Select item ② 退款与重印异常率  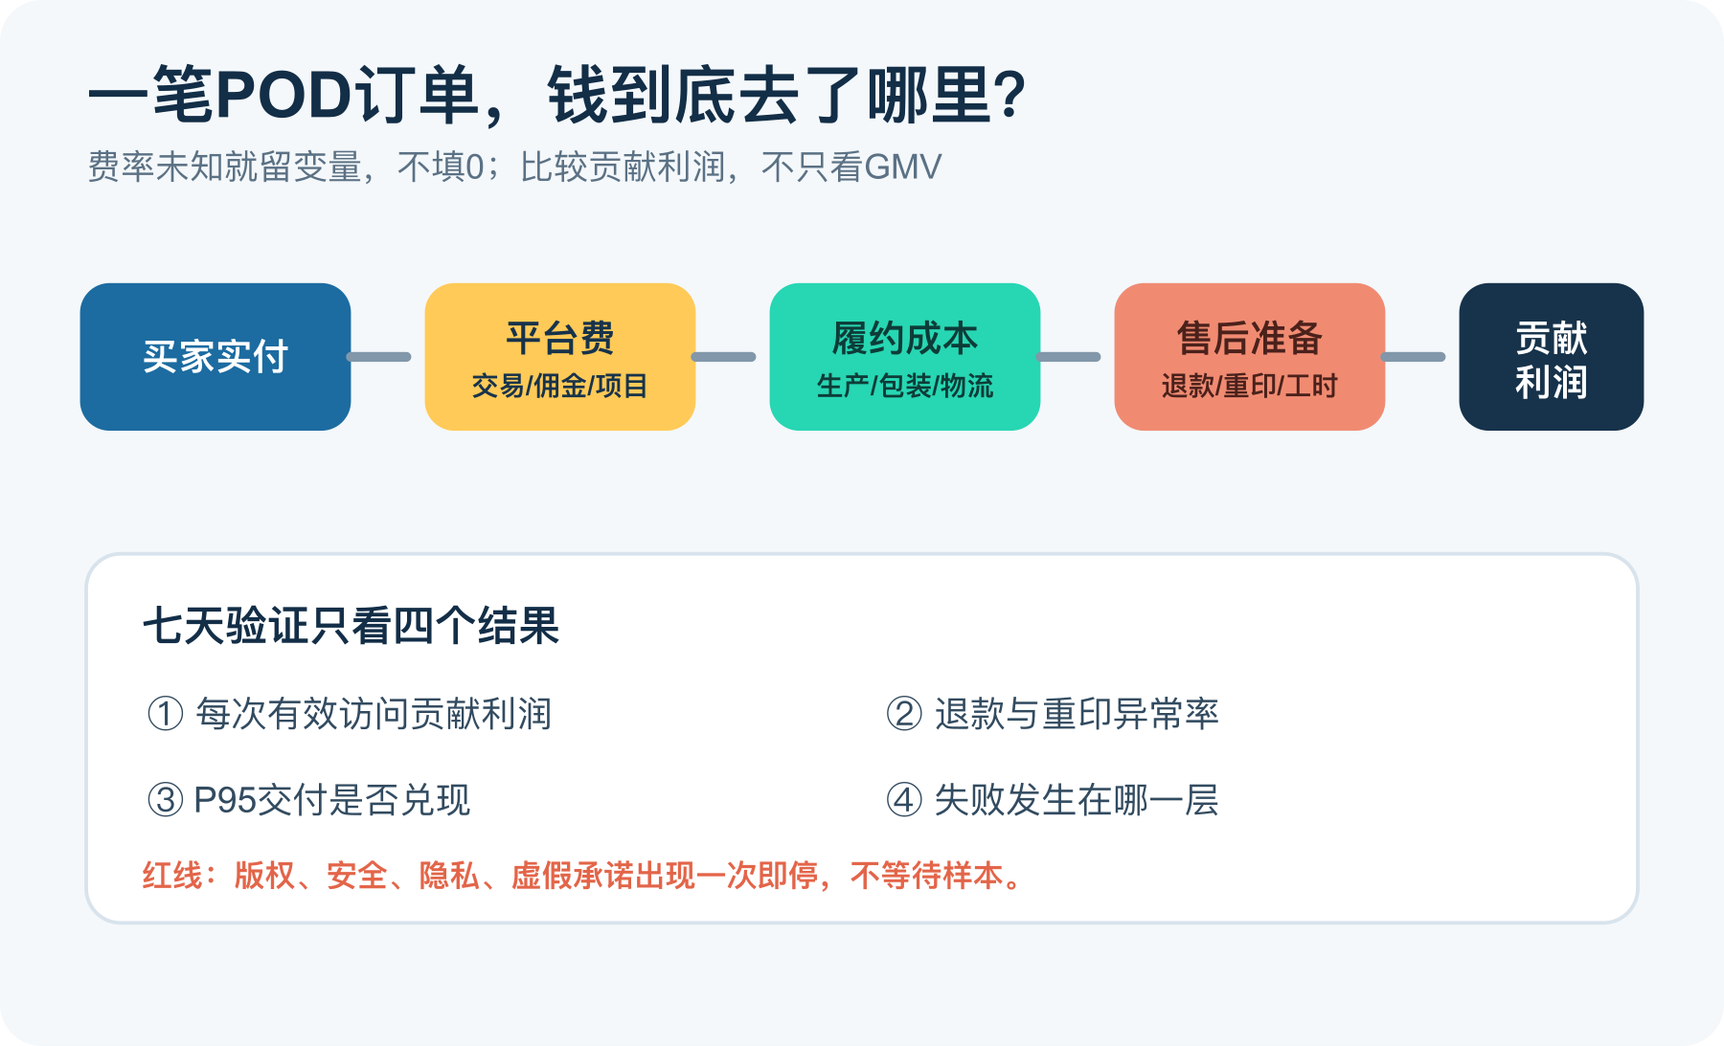point(1053,714)
